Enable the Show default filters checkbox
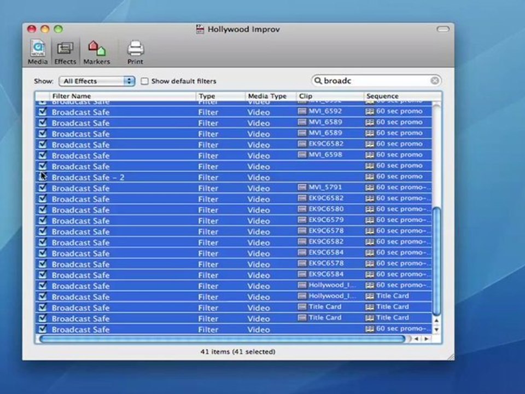Screen dimensions: 525x394 pyautogui.click(x=144, y=81)
